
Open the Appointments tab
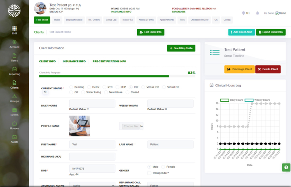point(167,20)
